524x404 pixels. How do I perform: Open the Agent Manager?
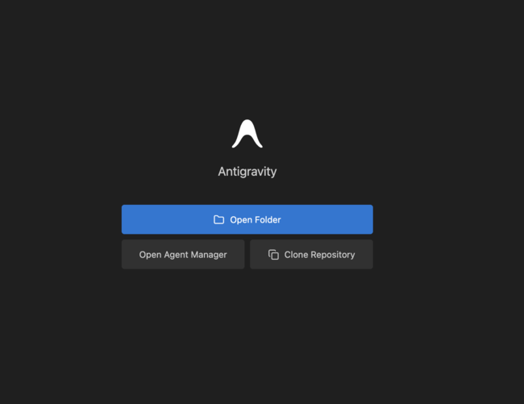coord(183,255)
